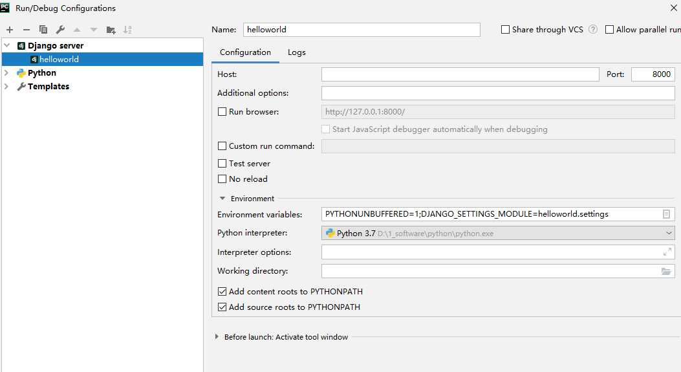Uncheck Add content roots to PYTHONPATH
This screenshot has height=372, width=681.
[222, 292]
